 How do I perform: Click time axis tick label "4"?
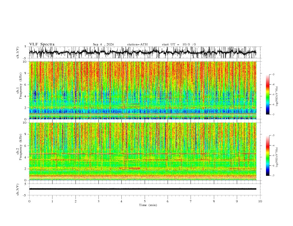pyautogui.click(x=122, y=201)
